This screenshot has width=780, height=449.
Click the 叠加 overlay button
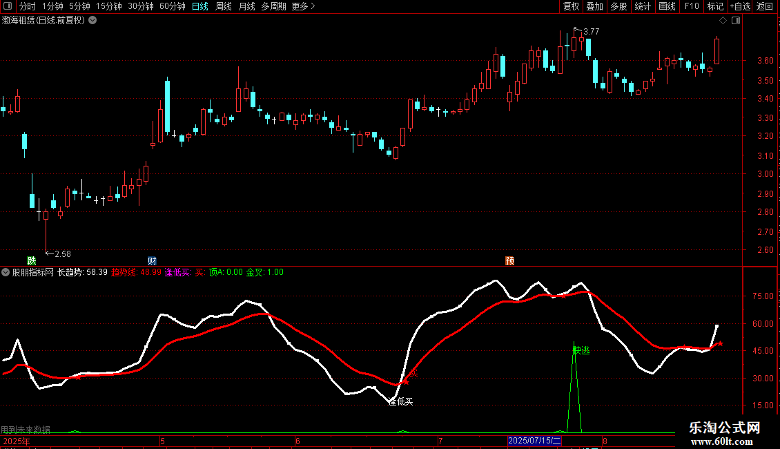coord(594,6)
